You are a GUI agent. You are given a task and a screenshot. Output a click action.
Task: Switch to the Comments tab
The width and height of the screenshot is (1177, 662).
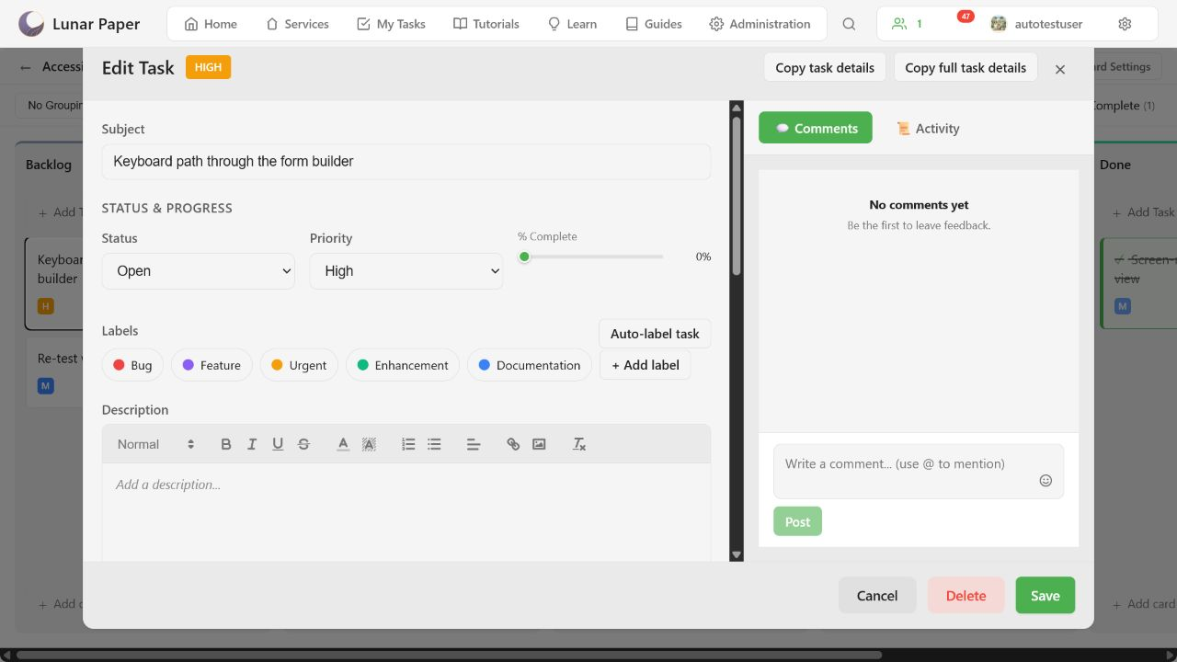point(816,128)
